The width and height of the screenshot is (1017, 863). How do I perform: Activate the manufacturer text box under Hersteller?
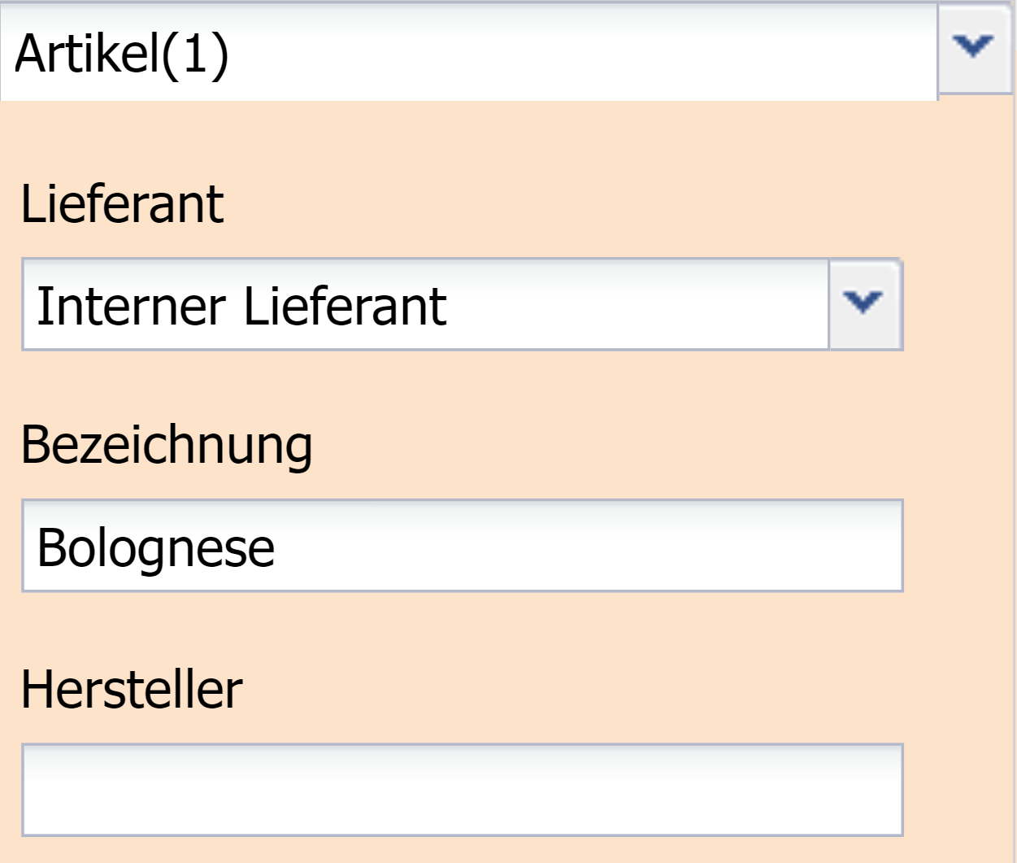(x=462, y=790)
